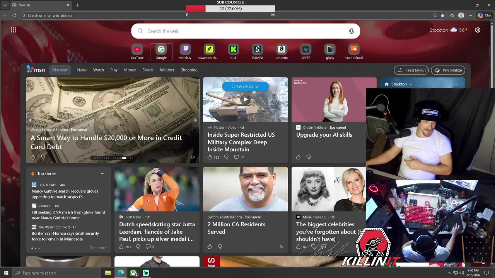
Task: Open the Xbox app in taskbar
Action: pyautogui.click(x=133, y=273)
